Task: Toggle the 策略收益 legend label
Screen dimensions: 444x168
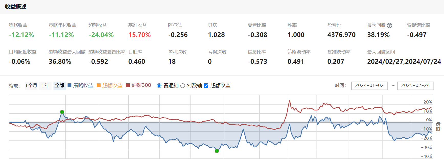Action: click(83, 85)
